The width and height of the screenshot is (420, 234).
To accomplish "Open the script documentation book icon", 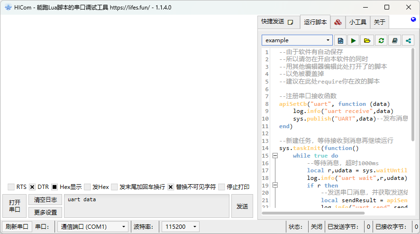I will 394,40.
